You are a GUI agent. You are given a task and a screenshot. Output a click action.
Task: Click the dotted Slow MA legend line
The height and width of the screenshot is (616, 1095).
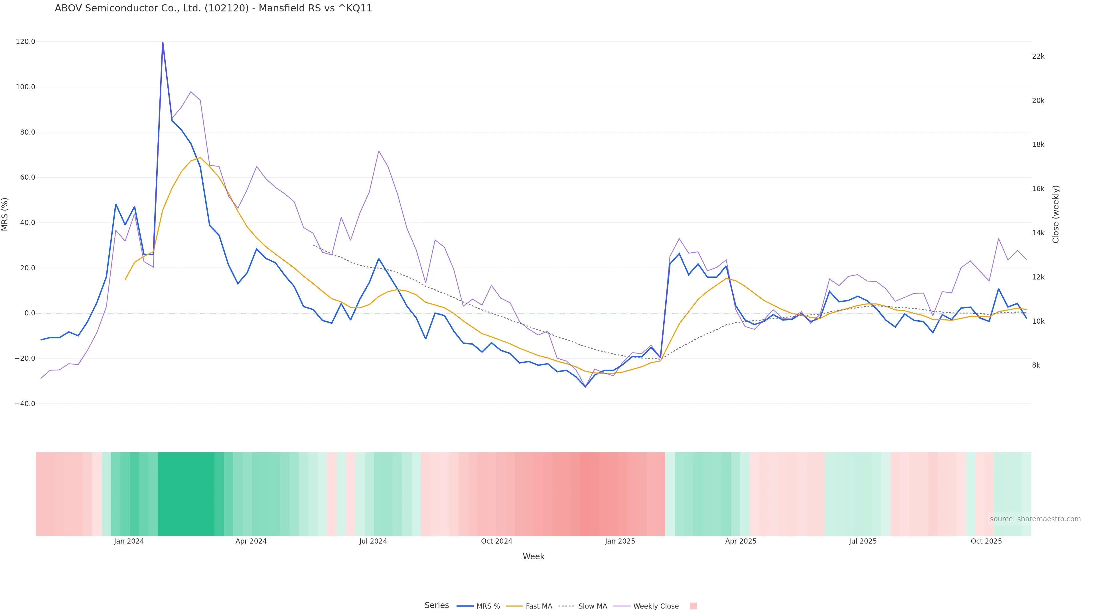tap(566, 606)
